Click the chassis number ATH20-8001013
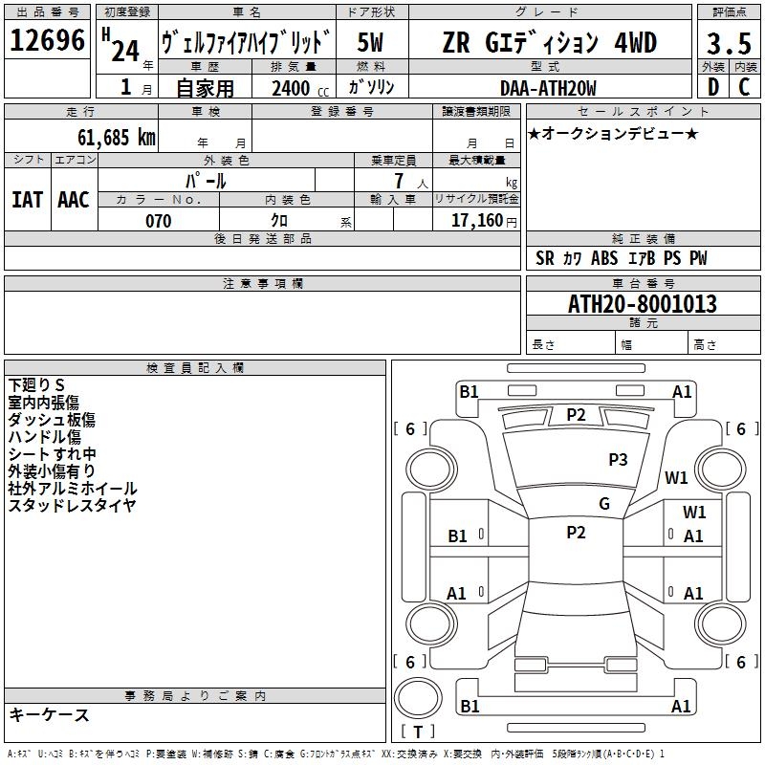This screenshot has height=765, width=765. click(643, 304)
